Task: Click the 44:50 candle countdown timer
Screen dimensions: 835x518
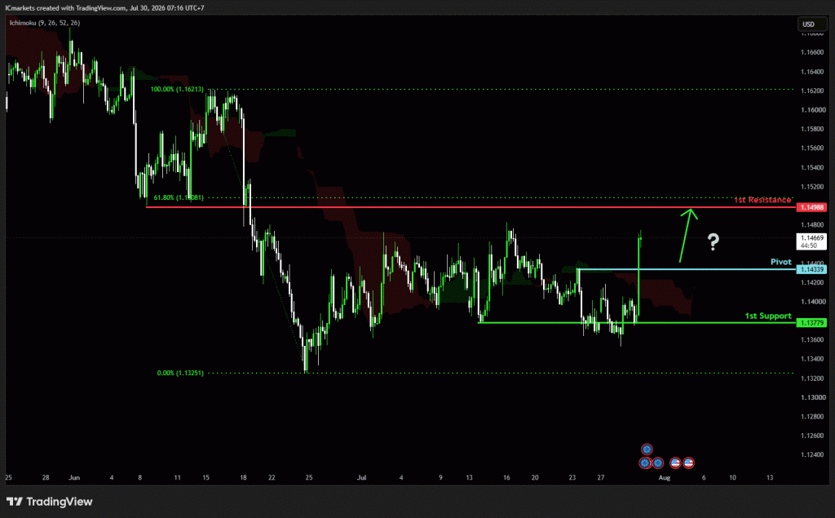Action: [x=808, y=246]
